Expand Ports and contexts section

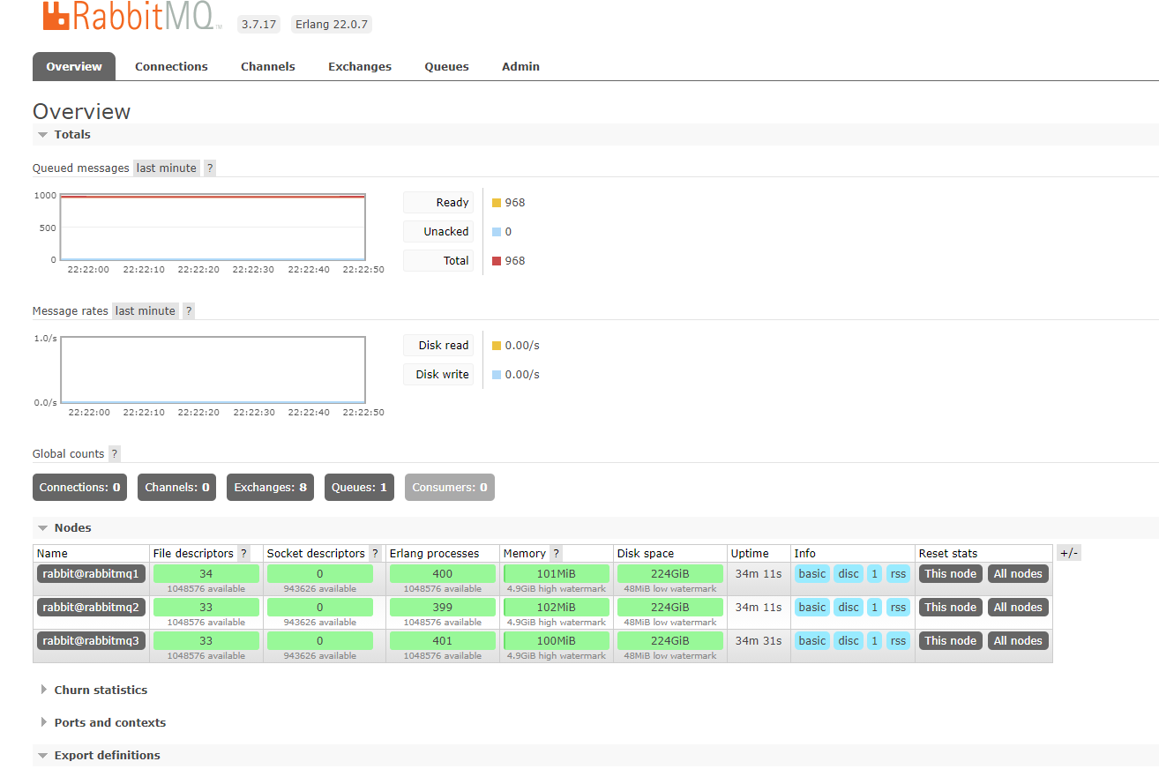(x=109, y=722)
